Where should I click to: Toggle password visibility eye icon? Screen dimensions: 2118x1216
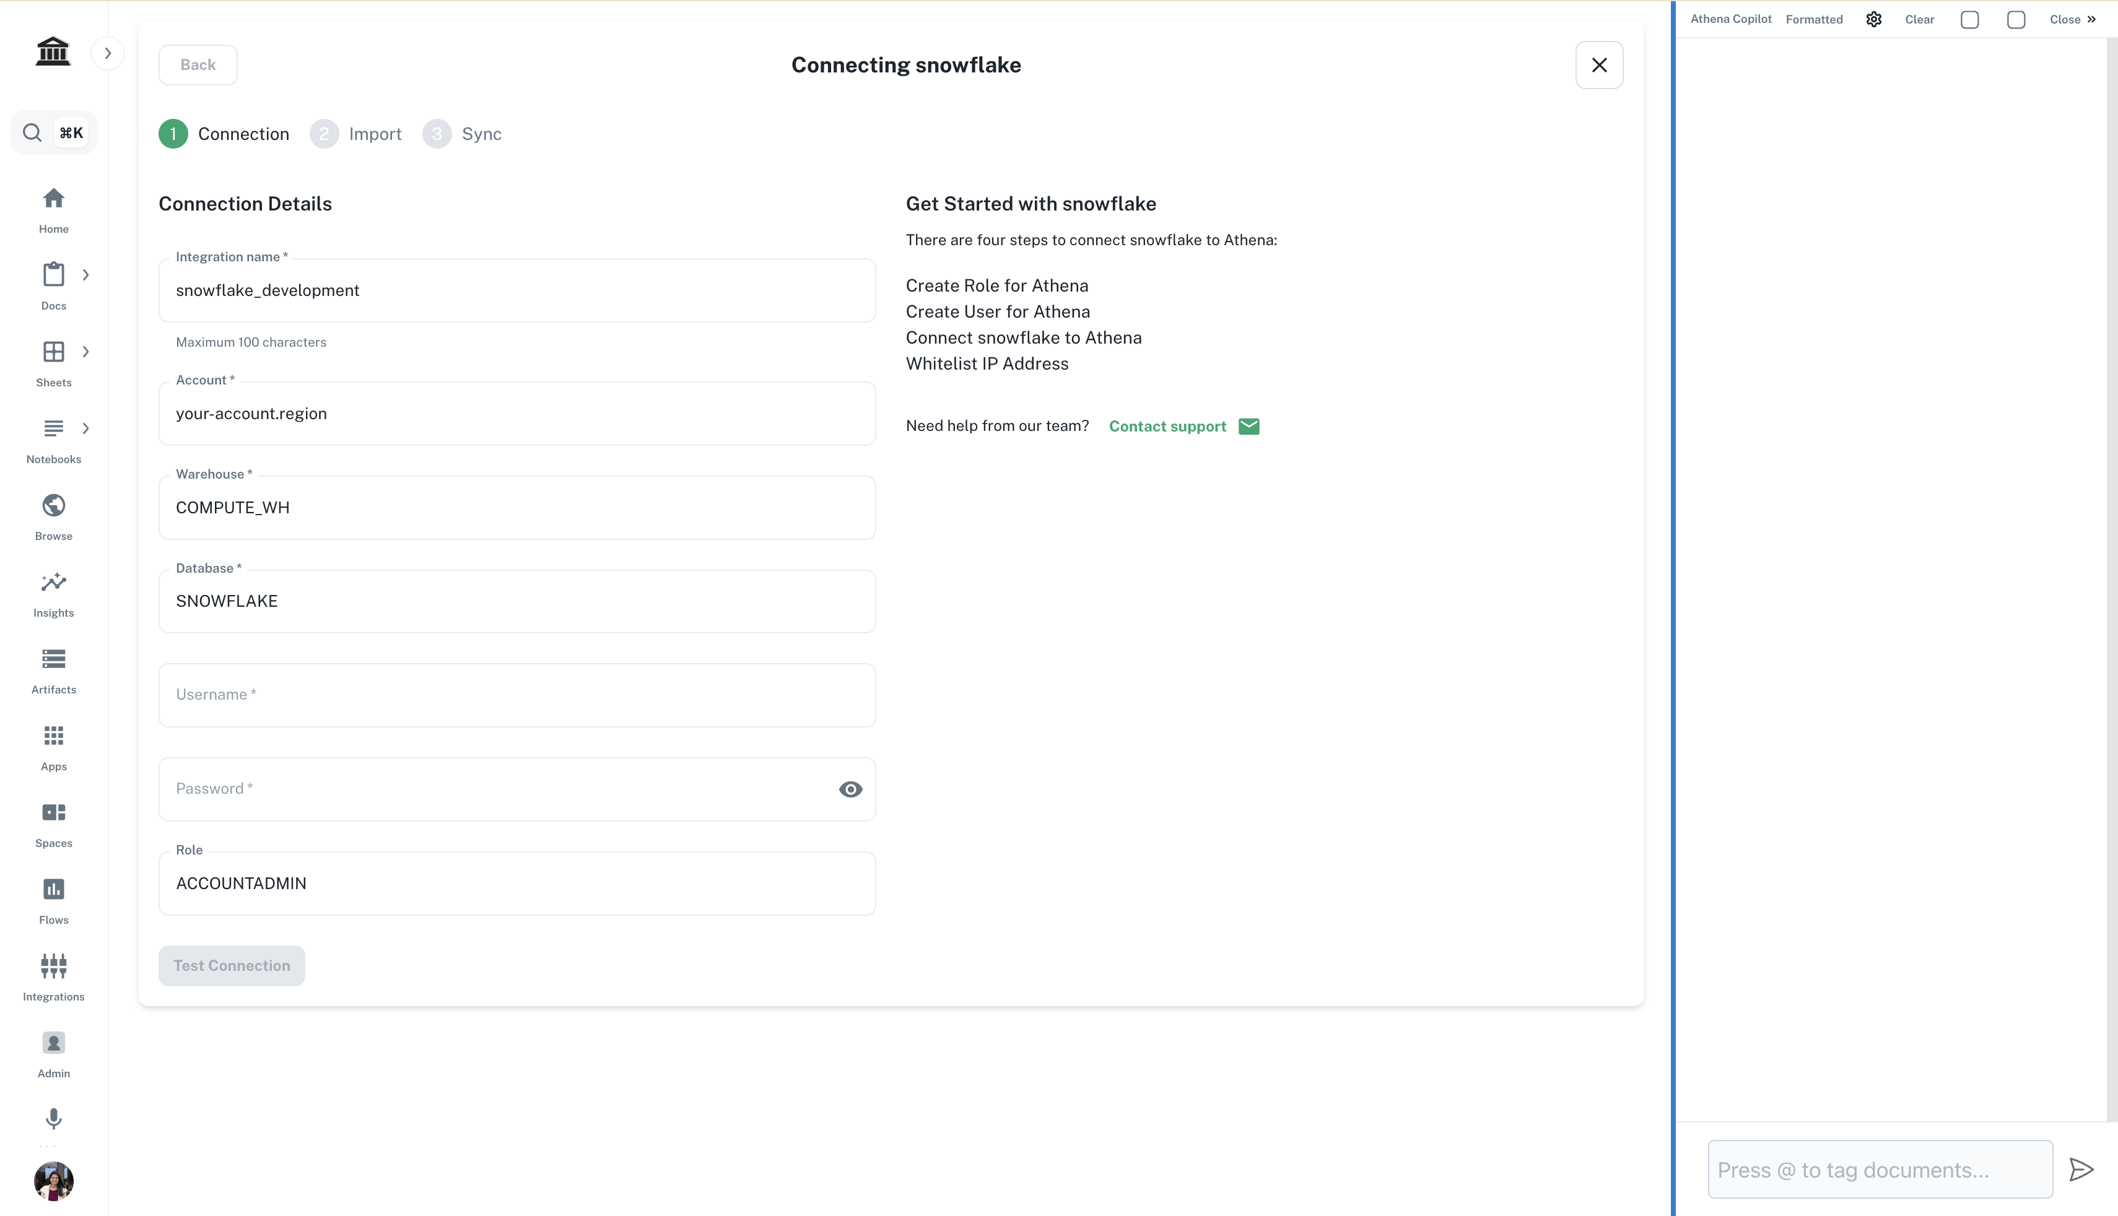pos(850,789)
